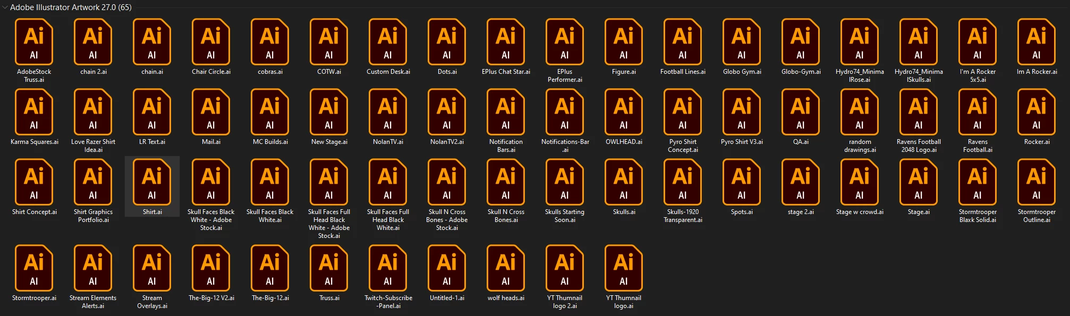Click Ravens Football 2048 Logo.ai name

click(919, 146)
